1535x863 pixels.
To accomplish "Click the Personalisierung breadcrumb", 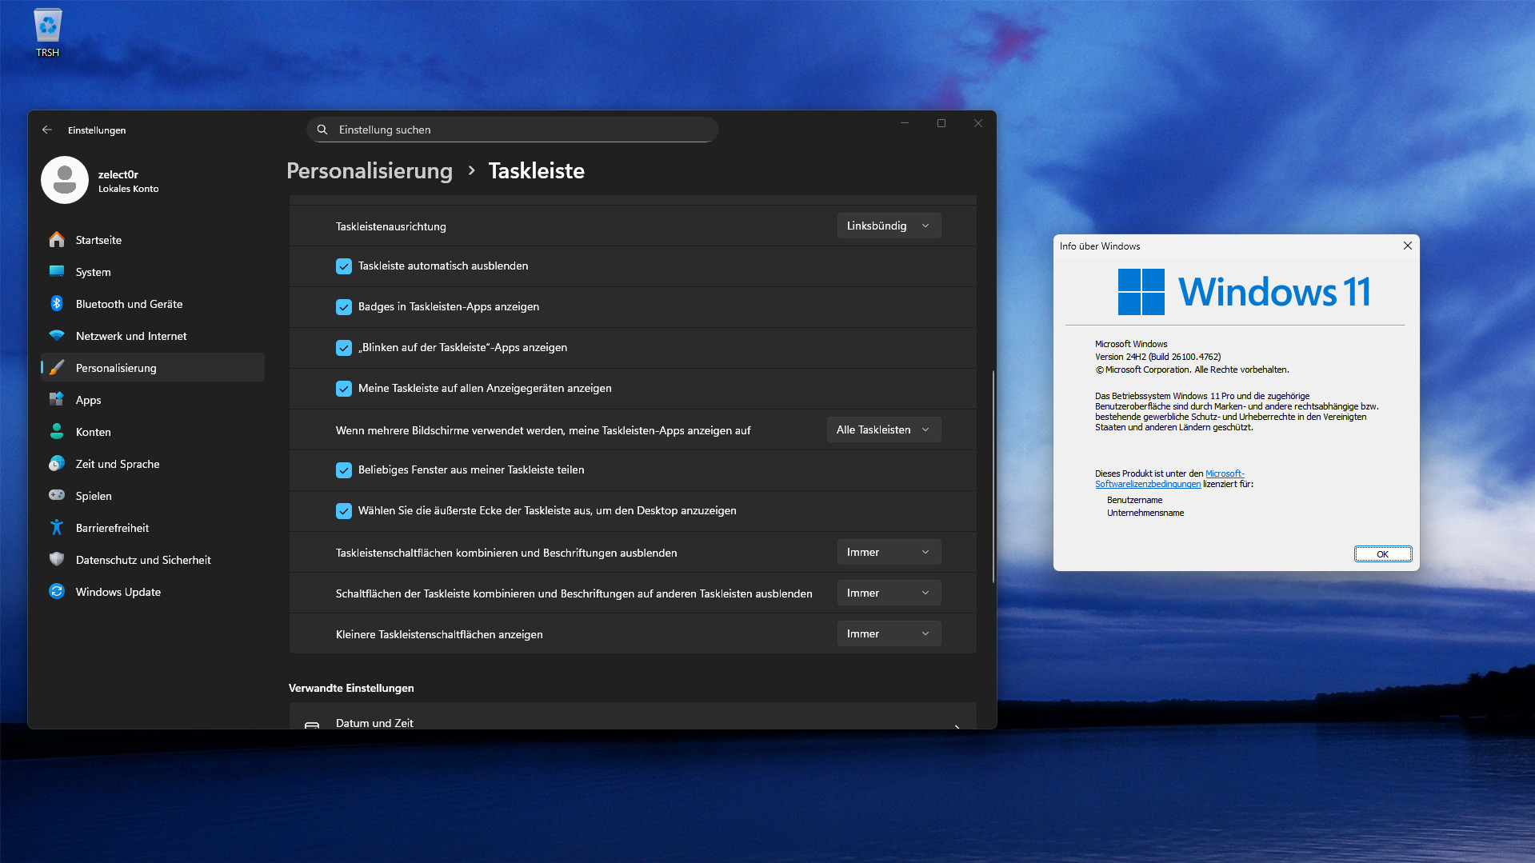I will [x=370, y=171].
